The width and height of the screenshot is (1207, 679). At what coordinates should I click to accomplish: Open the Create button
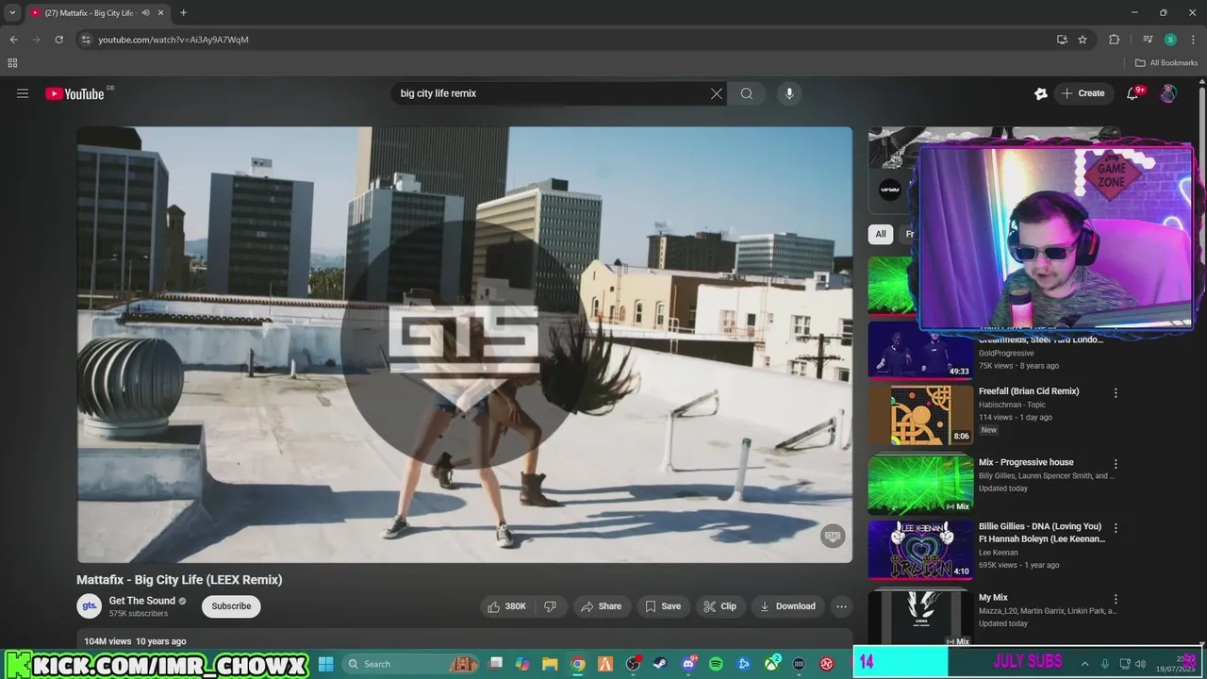click(1083, 93)
